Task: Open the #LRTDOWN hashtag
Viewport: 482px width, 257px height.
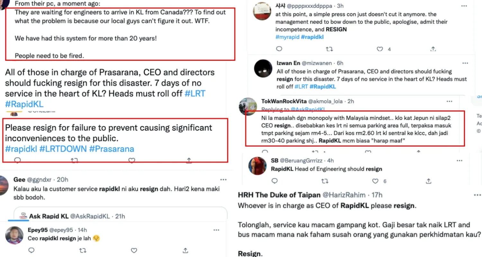Action: tap(63, 149)
